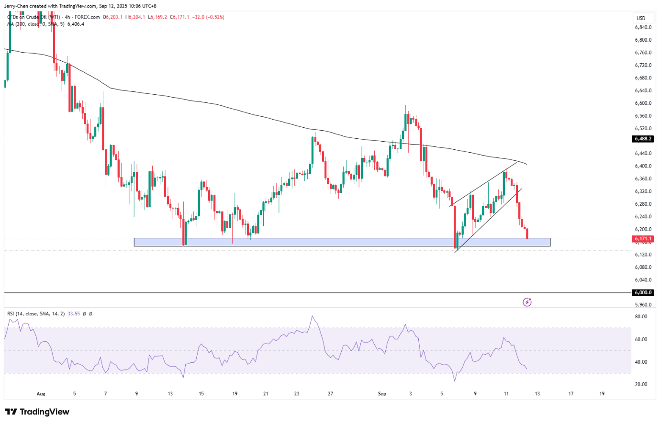This screenshot has height=424, width=660.
Task: Click the purple lightning bolt icon
Action: pos(527,302)
